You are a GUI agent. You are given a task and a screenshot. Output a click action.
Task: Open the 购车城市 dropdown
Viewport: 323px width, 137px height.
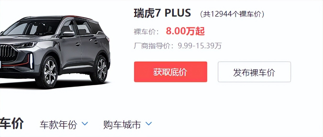pos(127,124)
